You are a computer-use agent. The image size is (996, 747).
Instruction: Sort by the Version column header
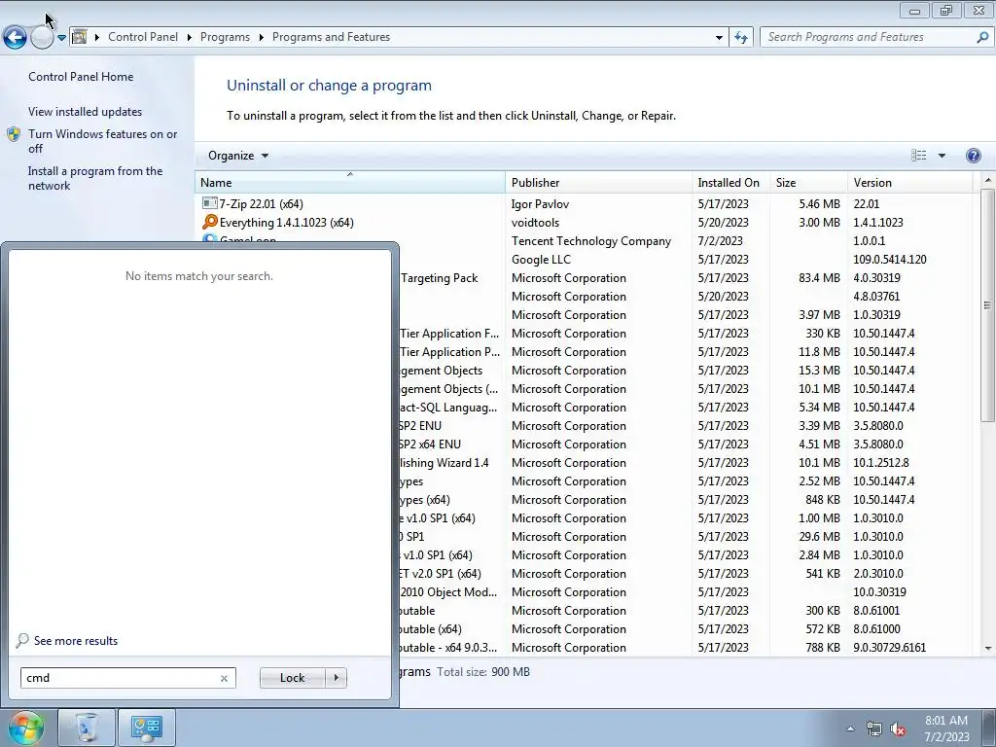tap(909, 183)
